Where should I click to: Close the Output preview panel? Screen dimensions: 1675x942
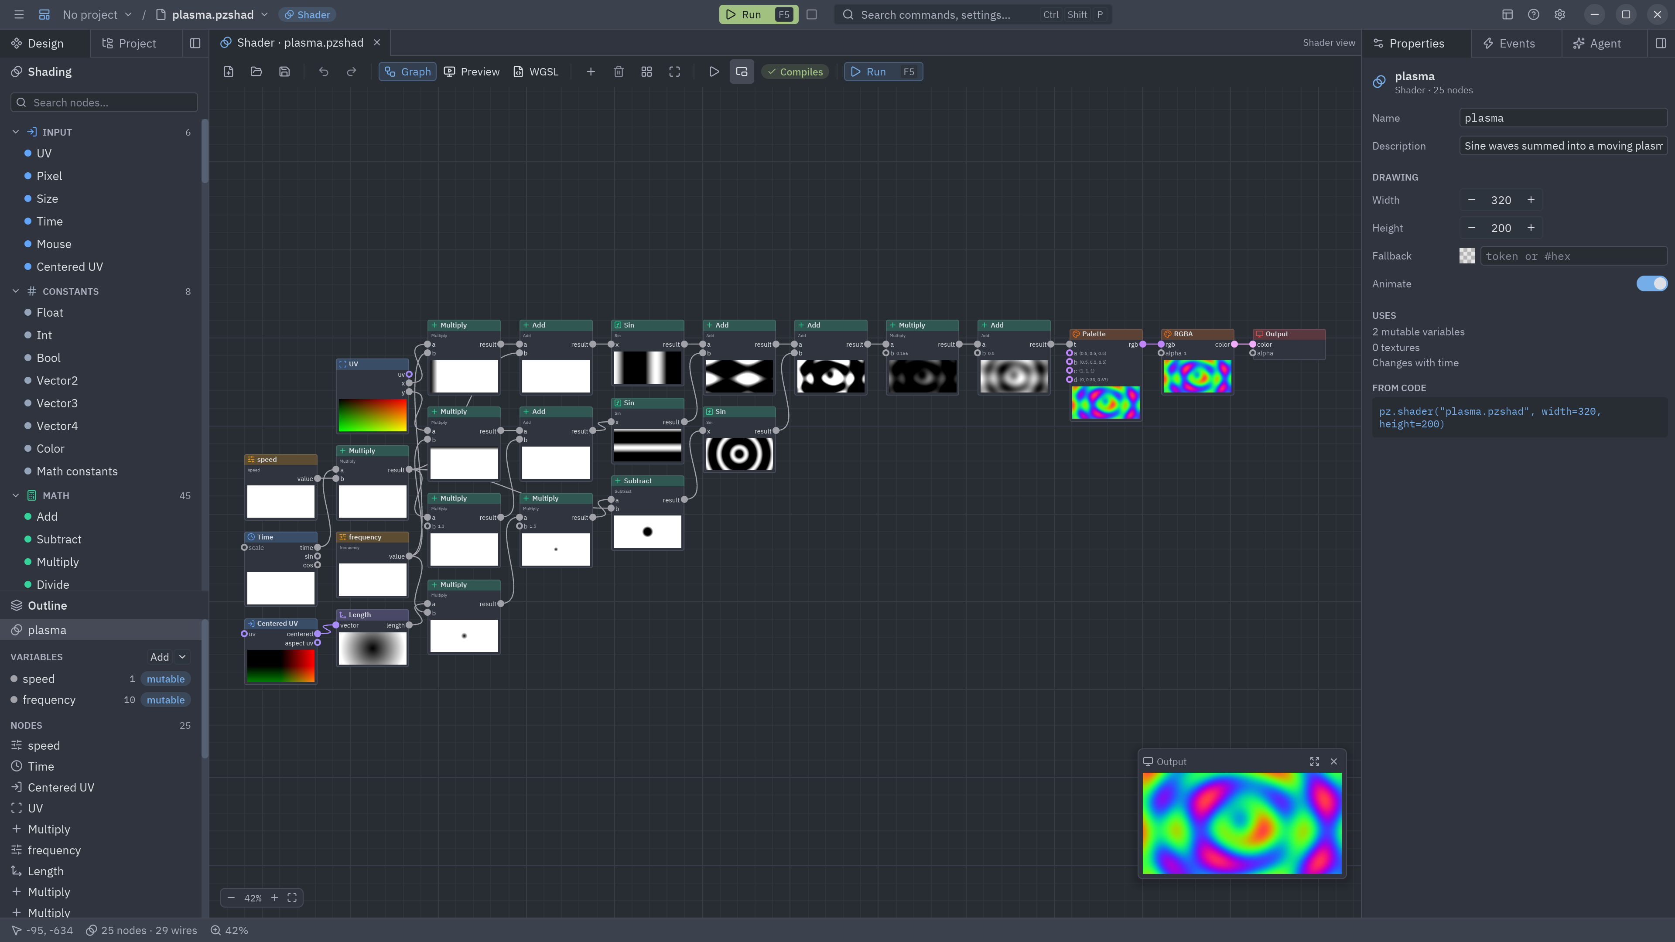click(x=1333, y=761)
